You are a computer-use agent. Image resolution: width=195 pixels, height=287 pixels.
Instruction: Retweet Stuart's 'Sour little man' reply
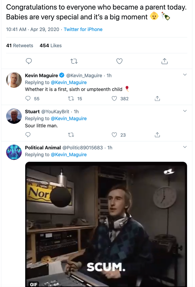pyautogui.click(x=71, y=135)
